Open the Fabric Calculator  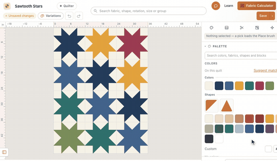click(257, 6)
